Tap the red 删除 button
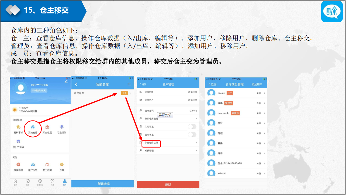The image size is (346, 195). pyautogui.click(x=168, y=185)
